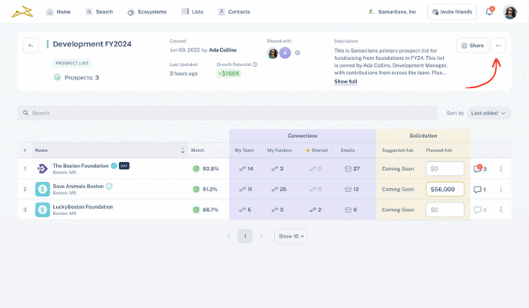This screenshot has height=308, width=529.
Task: Sort by the Emails column
Action: point(368,150)
